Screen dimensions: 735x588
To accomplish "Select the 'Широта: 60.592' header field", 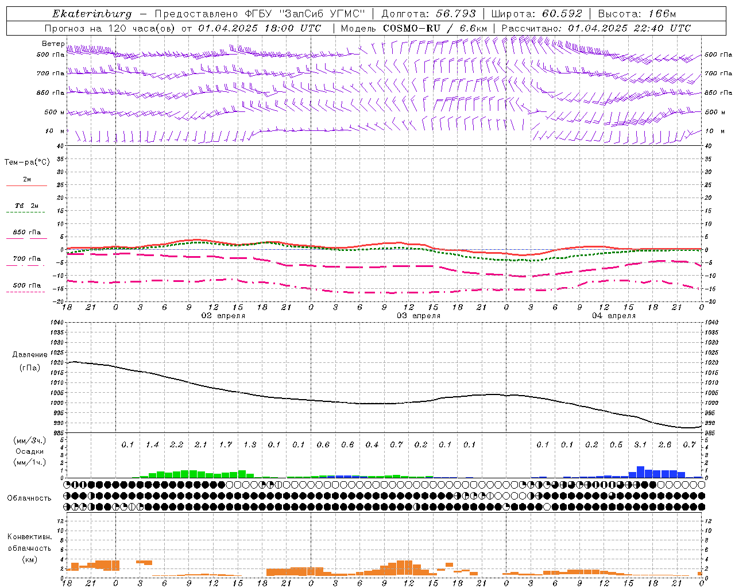I will point(537,14).
